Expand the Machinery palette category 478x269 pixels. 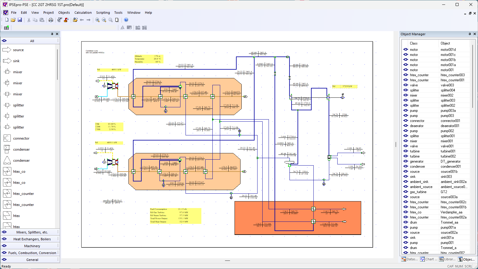[x=32, y=246]
